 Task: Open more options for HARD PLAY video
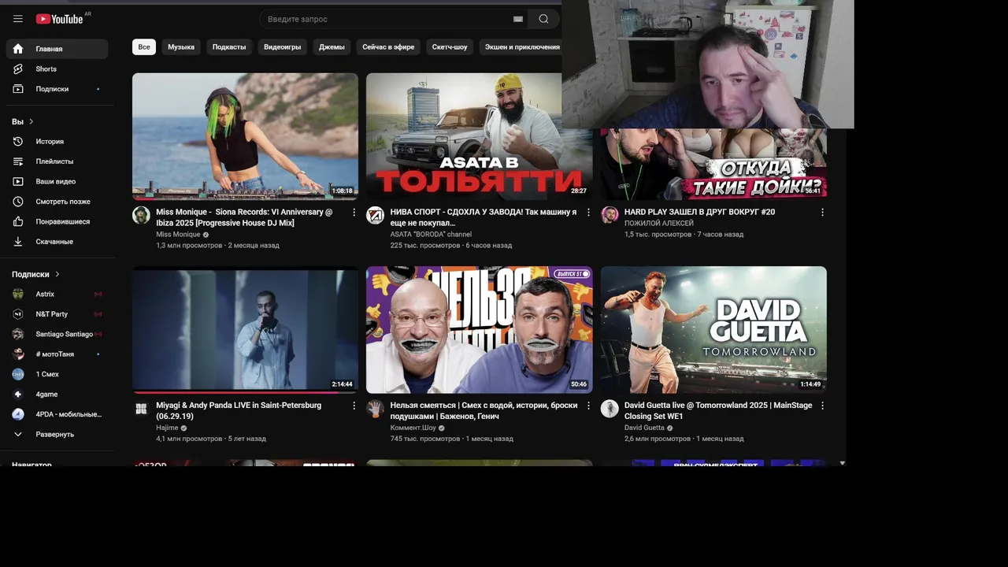pyautogui.click(x=822, y=213)
